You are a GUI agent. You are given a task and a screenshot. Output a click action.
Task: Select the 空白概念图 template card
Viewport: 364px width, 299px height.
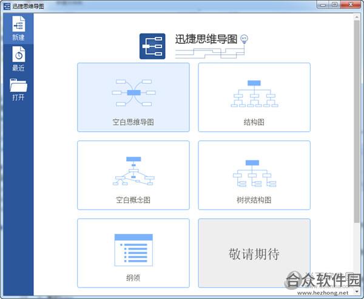click(x=133, y=175)
